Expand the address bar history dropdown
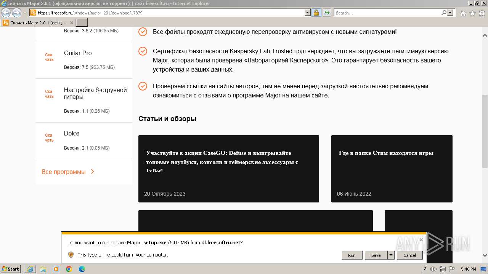This screenshot has width=488, height=274. (308, 13)
